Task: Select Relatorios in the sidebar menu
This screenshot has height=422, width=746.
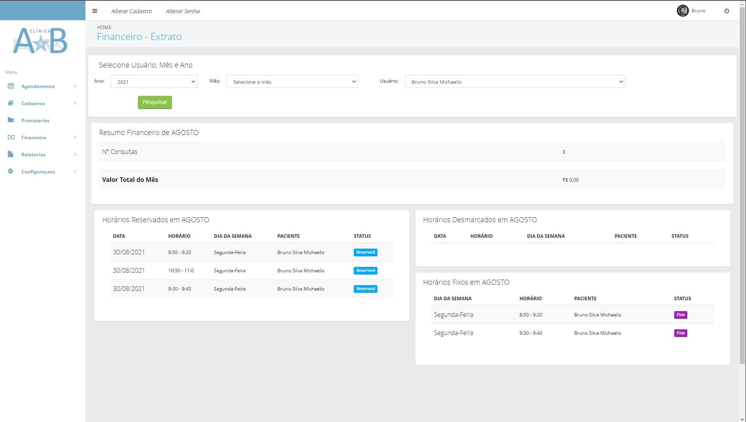Action: (33, 154)
